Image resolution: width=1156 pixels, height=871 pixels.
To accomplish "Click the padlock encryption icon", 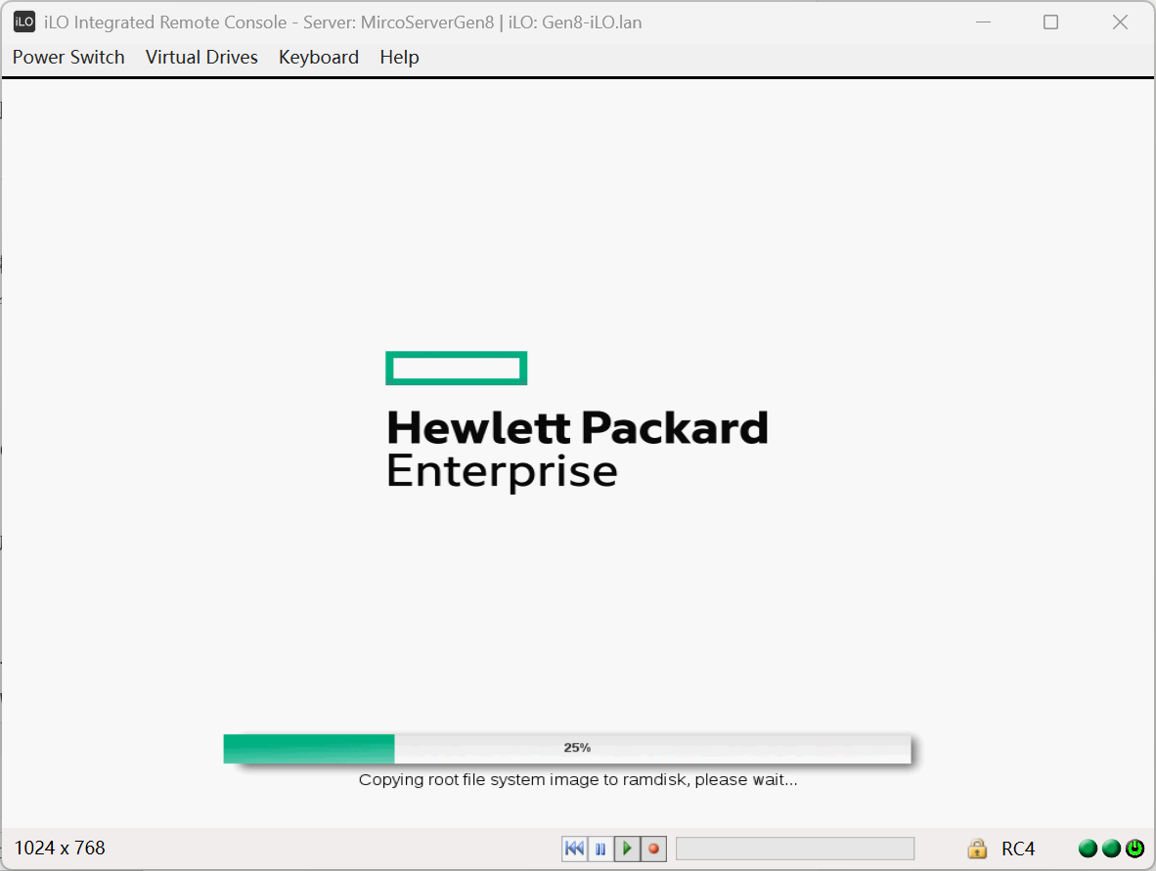I will 976,849.
